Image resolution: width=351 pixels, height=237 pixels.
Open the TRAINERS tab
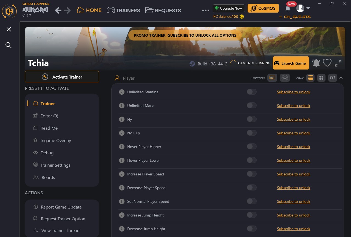point(123,10)
